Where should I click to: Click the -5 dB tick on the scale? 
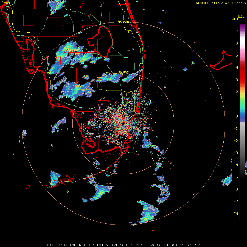tap(236, 177)
